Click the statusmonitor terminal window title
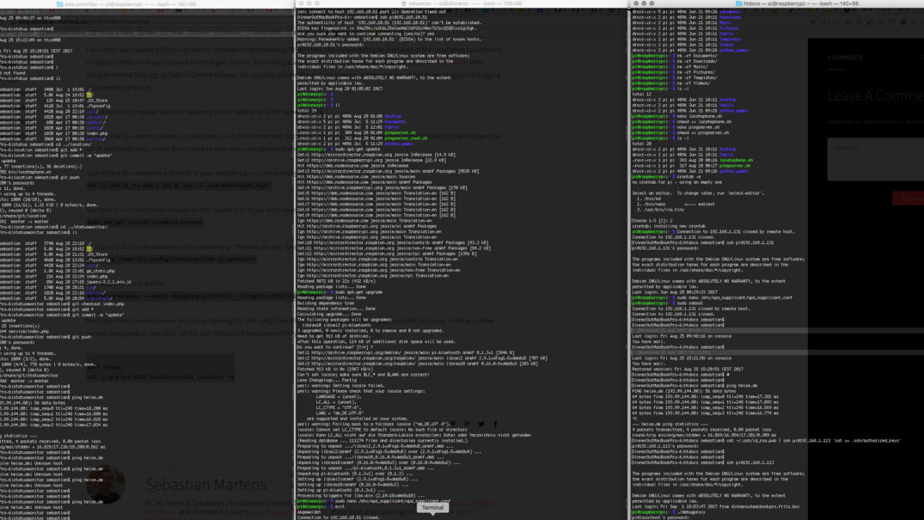 coord(131,3)
